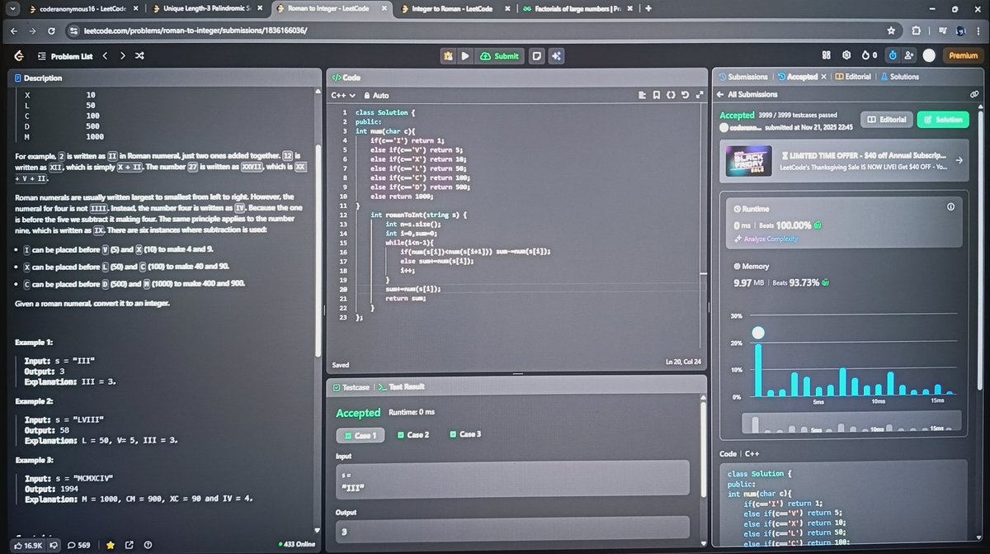Open the invite collaborator icon
Image resolution: width=990 pixels, height=554 pixels.
(909, 55)
